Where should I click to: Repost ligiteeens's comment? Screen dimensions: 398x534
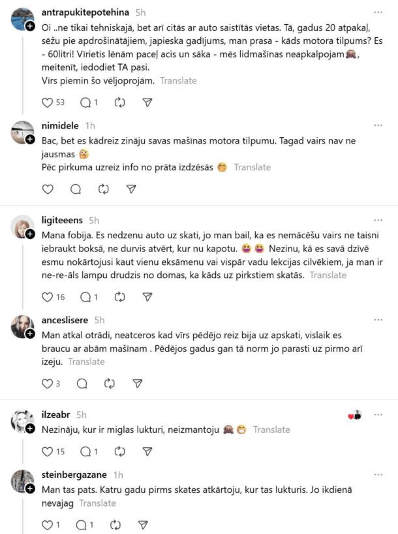pos(119,297)
